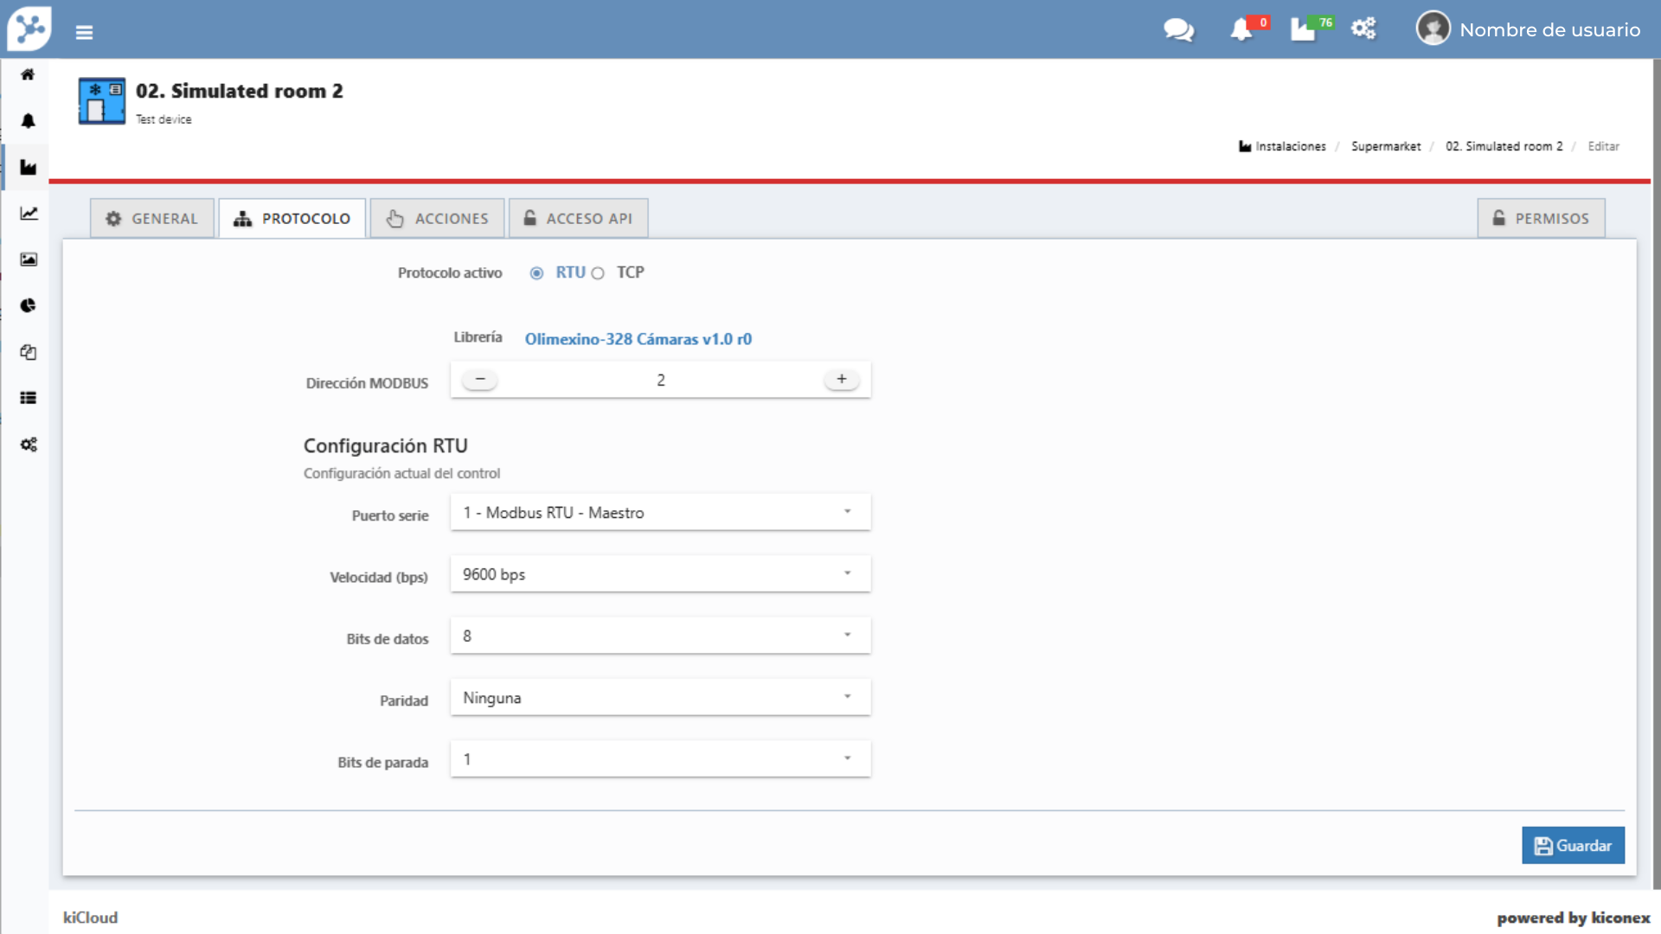This screenshot has width=1661, height=934.
Task: Open the ACCIONES tab
Action: (438, 219)
